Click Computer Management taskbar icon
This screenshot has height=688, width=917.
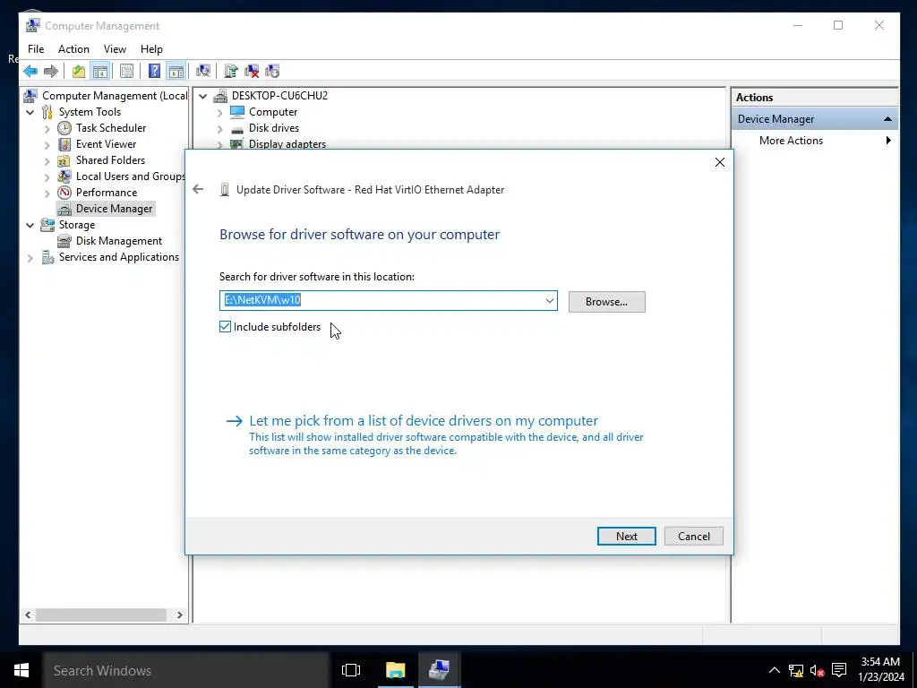point(439,670)
